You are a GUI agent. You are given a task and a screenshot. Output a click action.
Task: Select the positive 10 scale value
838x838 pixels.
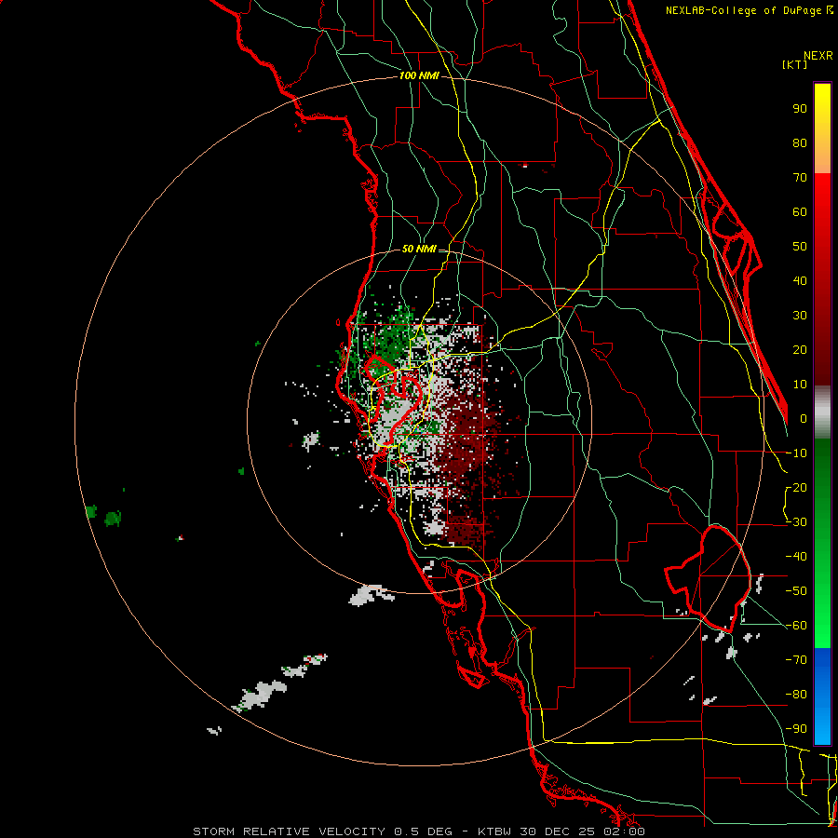click(x=800, y=385)
